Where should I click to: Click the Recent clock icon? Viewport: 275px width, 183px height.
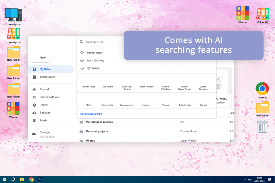[x=34, y=105]
